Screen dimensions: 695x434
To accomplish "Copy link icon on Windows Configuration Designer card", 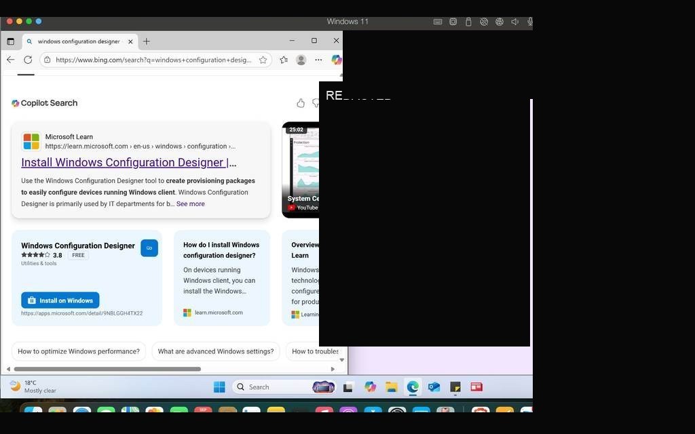I will (x=149, y=248).
